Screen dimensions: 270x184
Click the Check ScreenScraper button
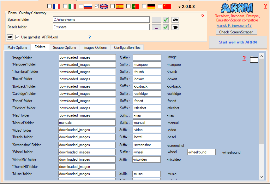pyautogui.click(x=236, y=32)
